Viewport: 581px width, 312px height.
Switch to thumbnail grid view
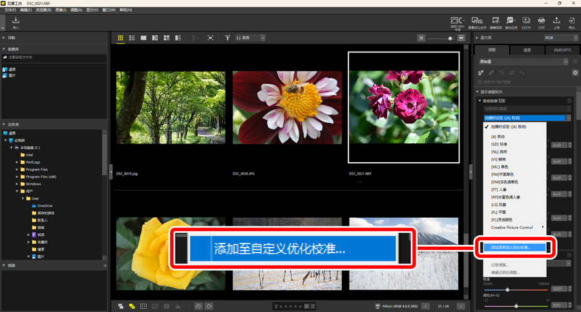pyautogui.click(x=120, y=38)
